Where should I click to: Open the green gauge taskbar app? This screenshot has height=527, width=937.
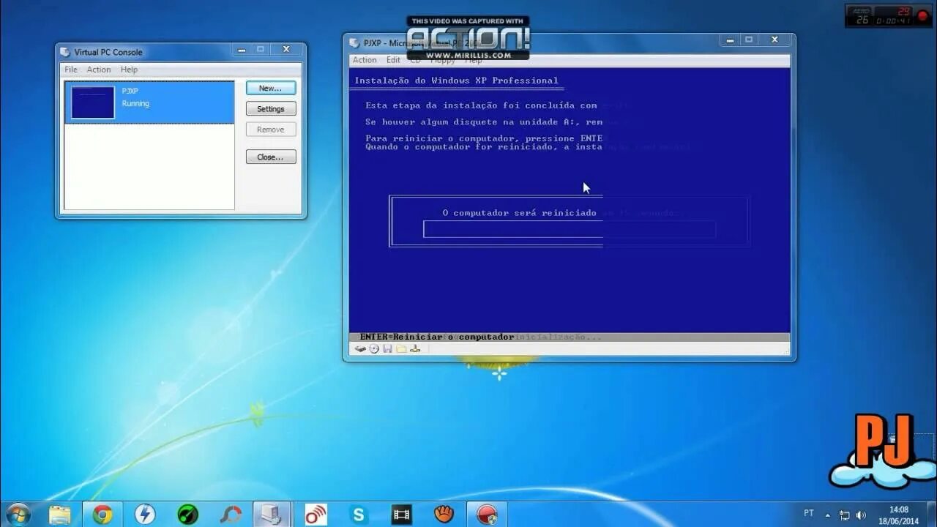click(x=188, y=515)
